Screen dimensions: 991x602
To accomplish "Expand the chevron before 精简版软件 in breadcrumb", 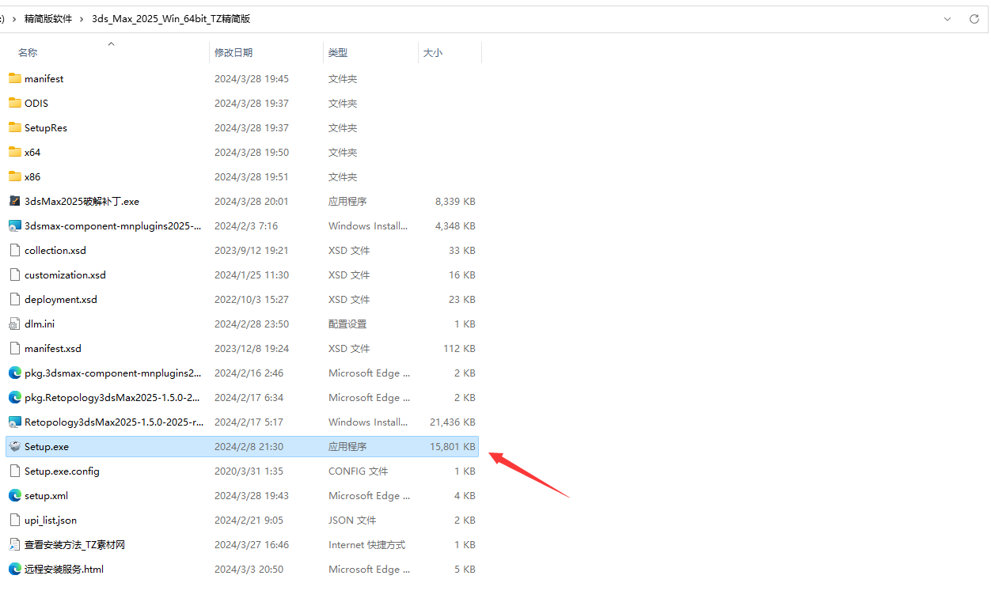I will click(13, 19).
